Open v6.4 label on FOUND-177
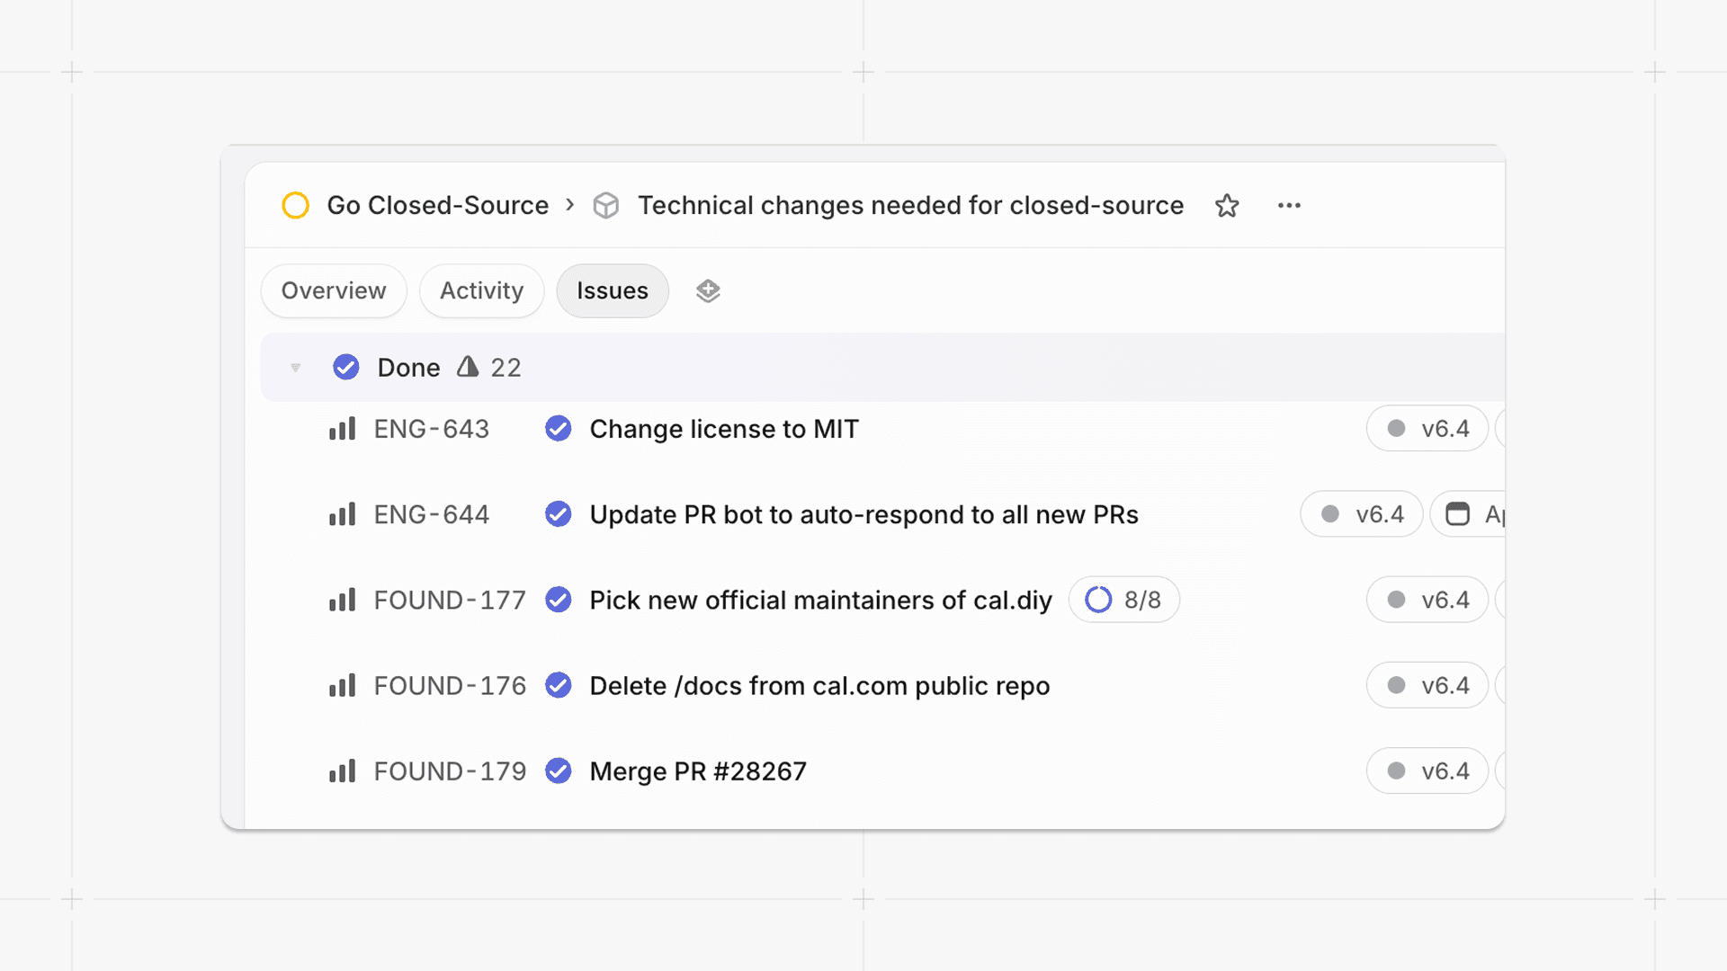Screen dimensions: 1727x971 (1427, 600)
